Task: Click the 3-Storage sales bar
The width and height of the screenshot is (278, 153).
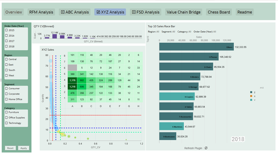Action: click(179, 87)
